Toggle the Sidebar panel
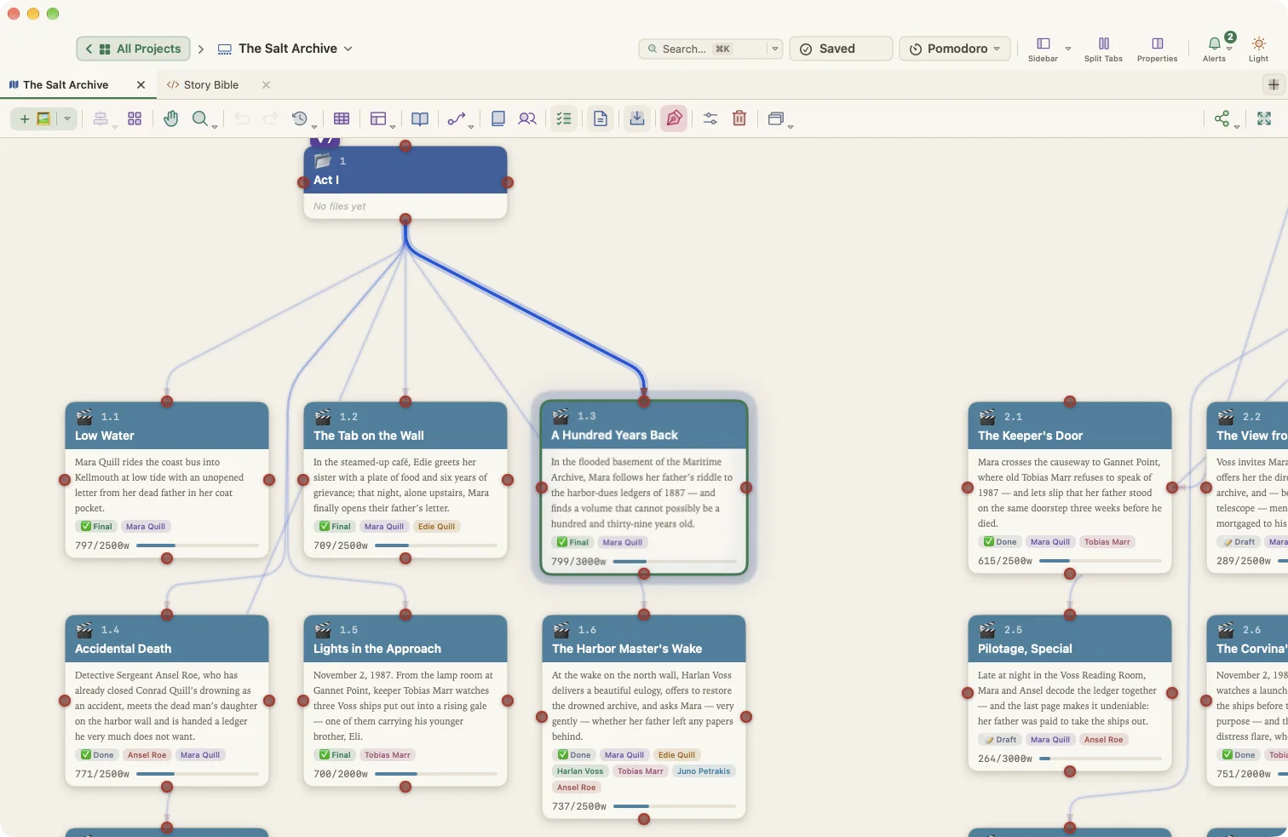 [1043, 48]
